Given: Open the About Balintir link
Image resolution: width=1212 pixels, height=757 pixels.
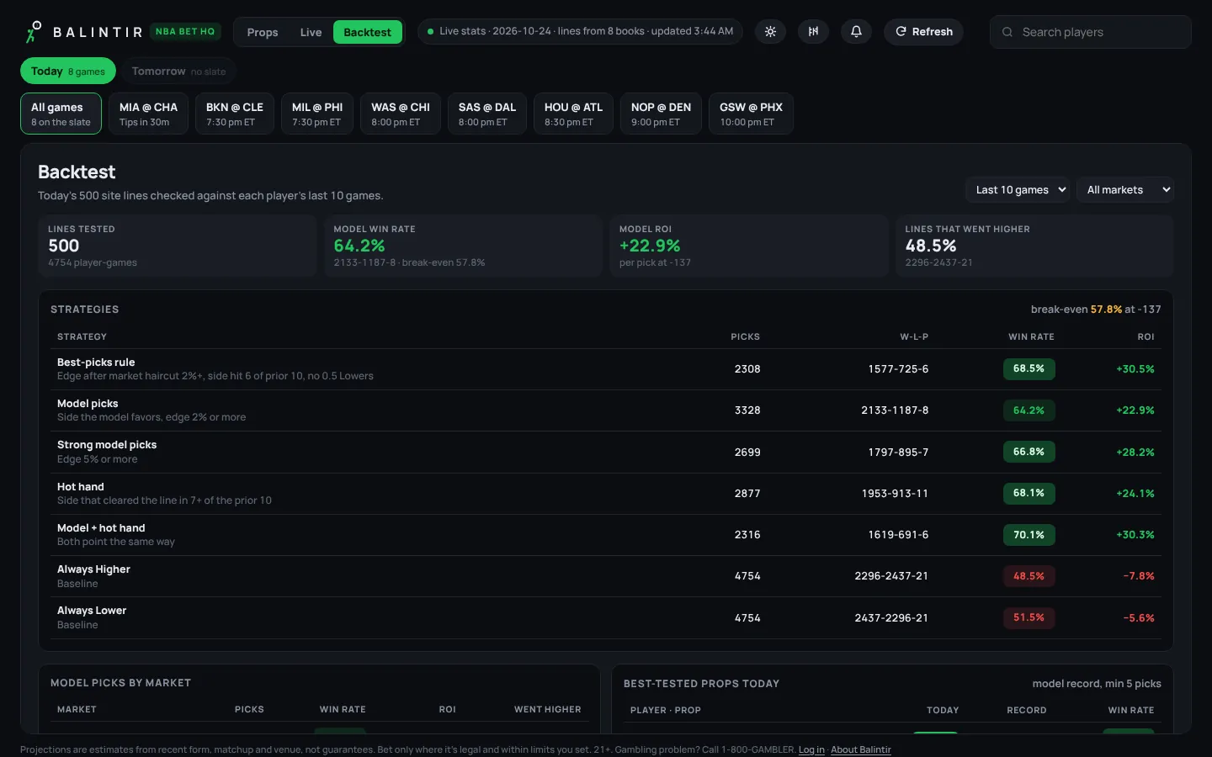Looking at the screenshot, I should 860,749.
